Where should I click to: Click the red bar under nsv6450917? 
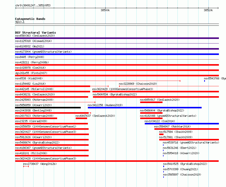(x=151, y=102)
